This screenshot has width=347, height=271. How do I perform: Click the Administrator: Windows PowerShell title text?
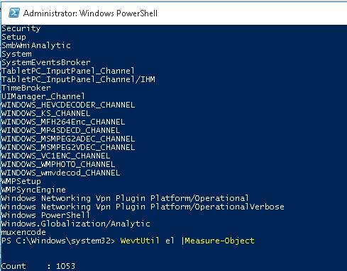tap(90, 13)
